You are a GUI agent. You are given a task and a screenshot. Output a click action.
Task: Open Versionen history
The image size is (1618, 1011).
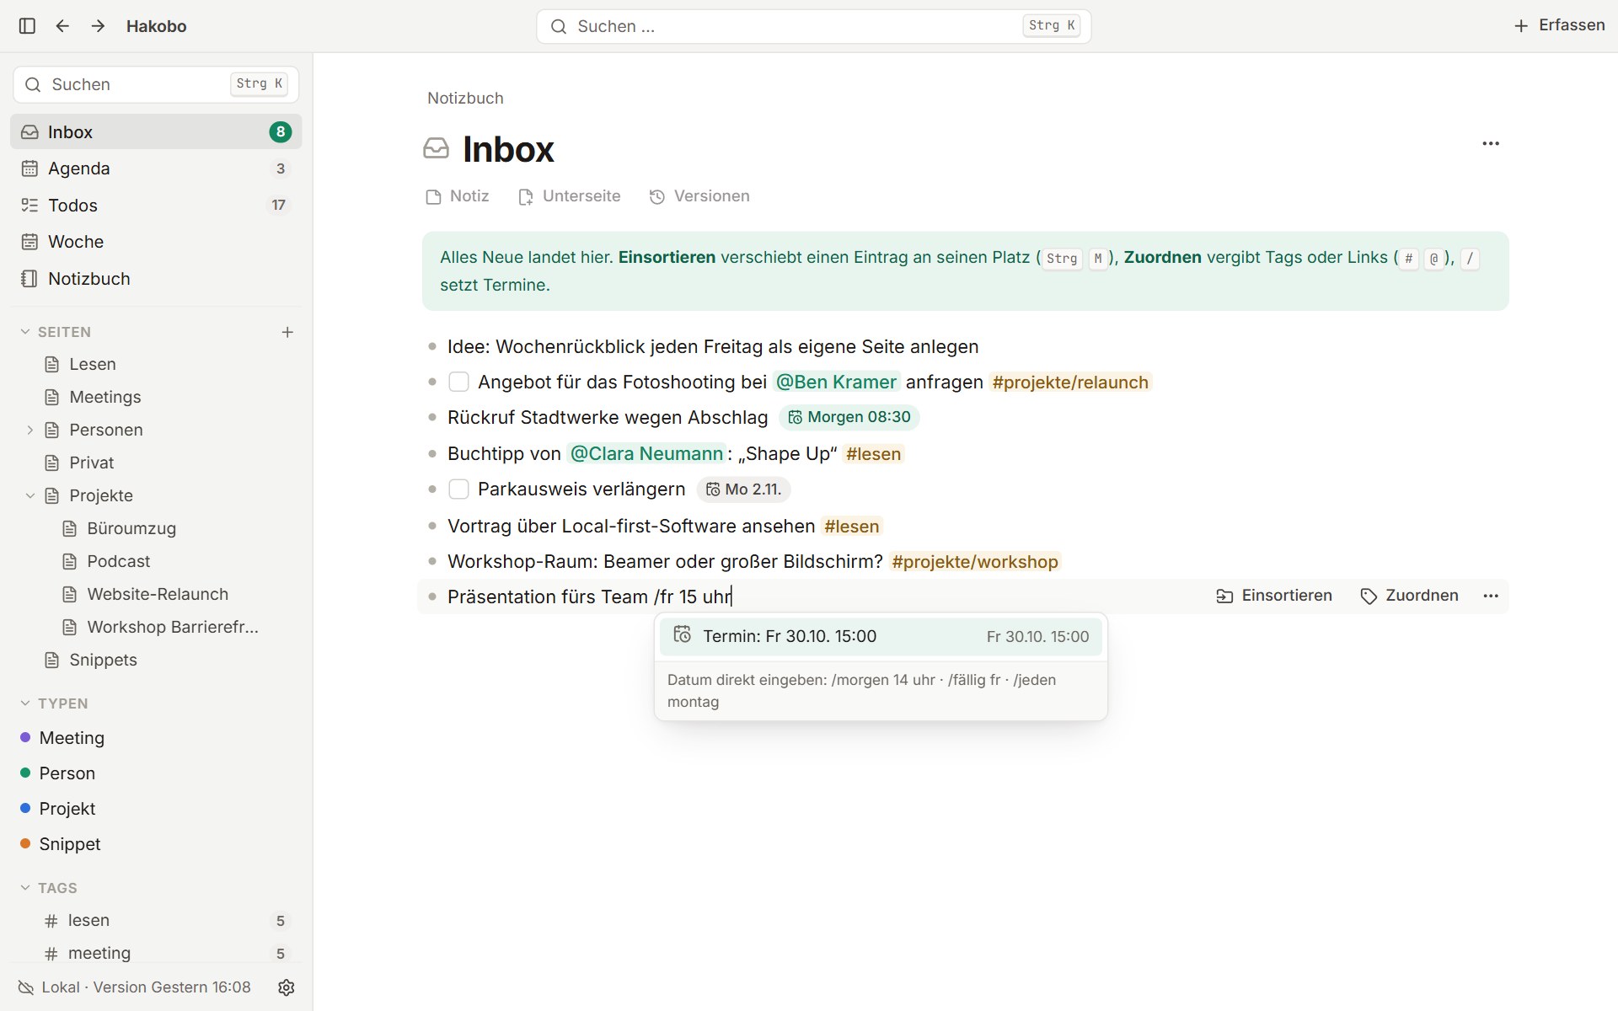(699, 196)
